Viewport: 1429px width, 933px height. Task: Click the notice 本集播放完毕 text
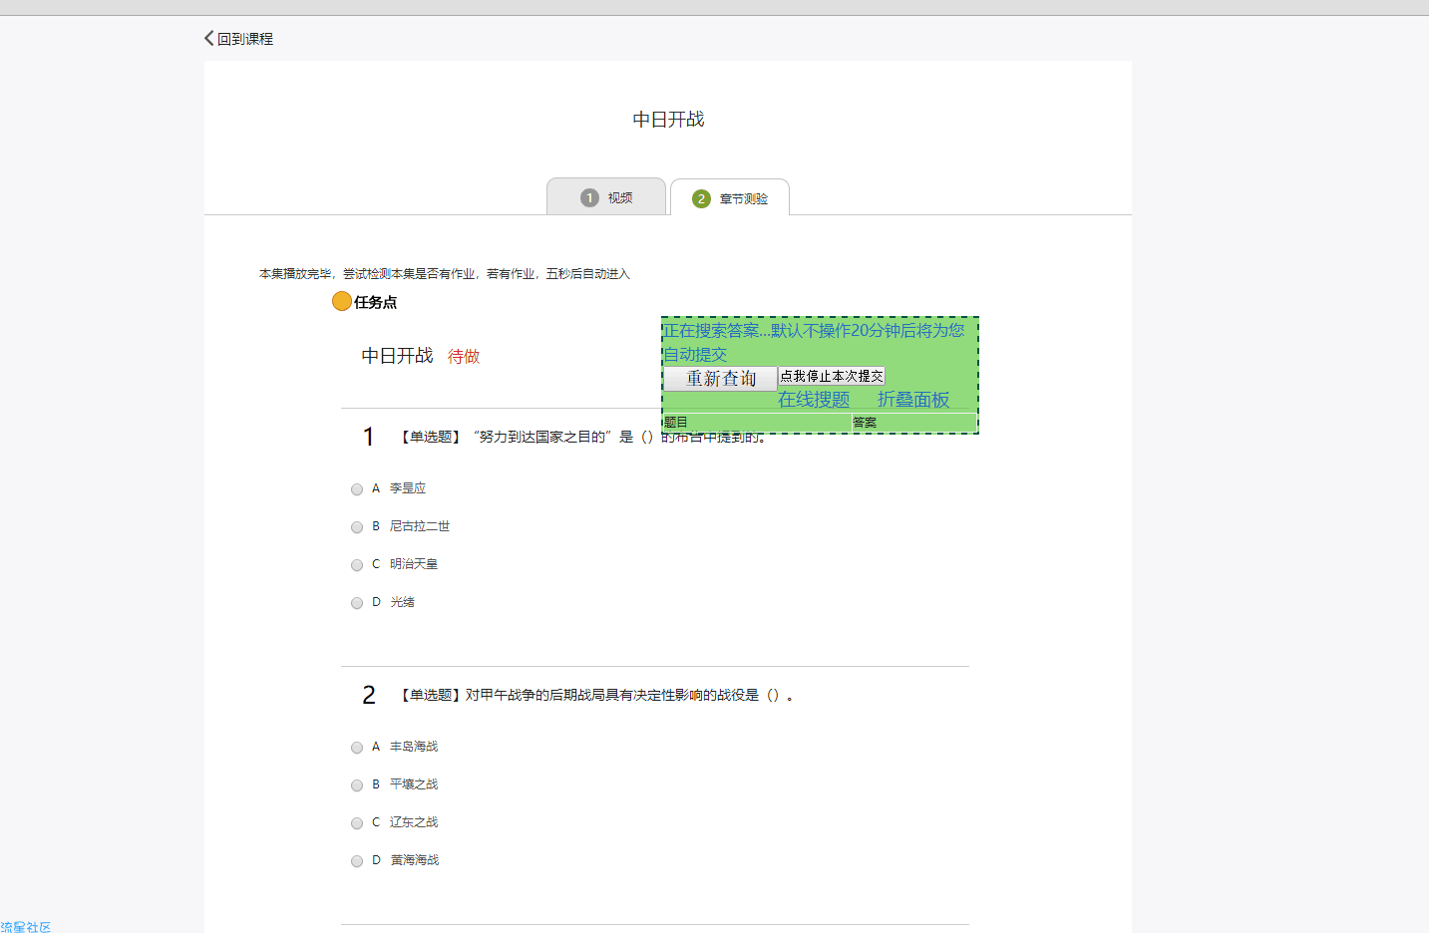pyautogui.click(x=445, y=274)
